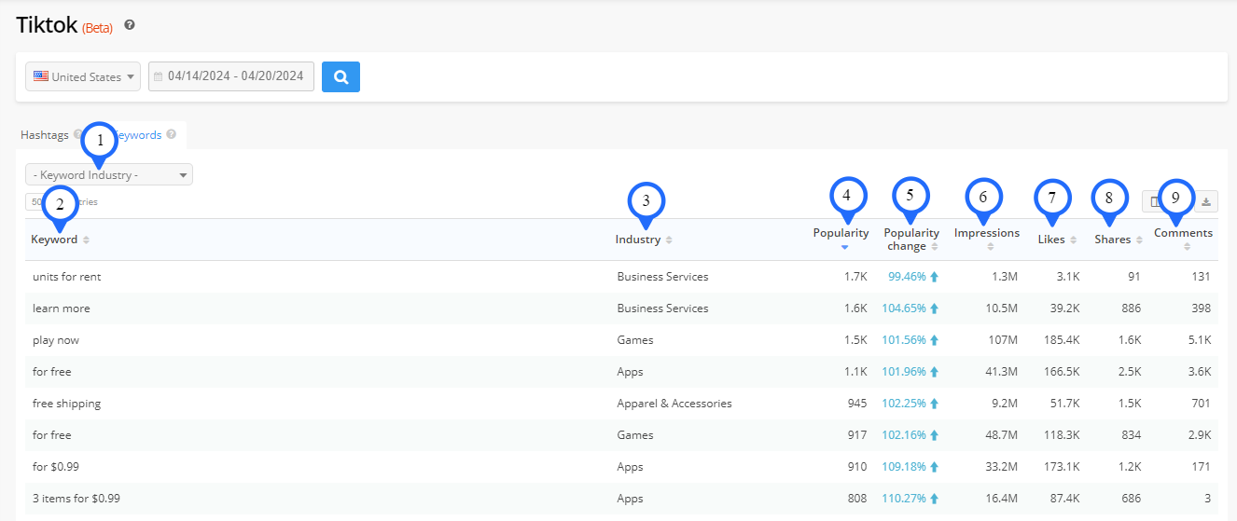1237x521 pixels.
Task: Sort table by Impressions column
Action: pos(986,233)
